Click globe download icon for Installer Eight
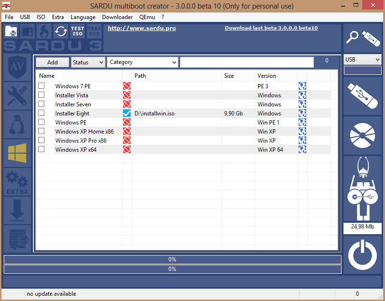Image resolution: width=385 pixels, height=301 pixels. pyautogui.click(x=302, y=113)
